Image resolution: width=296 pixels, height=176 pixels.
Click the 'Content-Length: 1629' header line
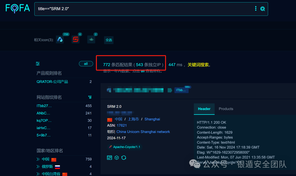[215, 133]
